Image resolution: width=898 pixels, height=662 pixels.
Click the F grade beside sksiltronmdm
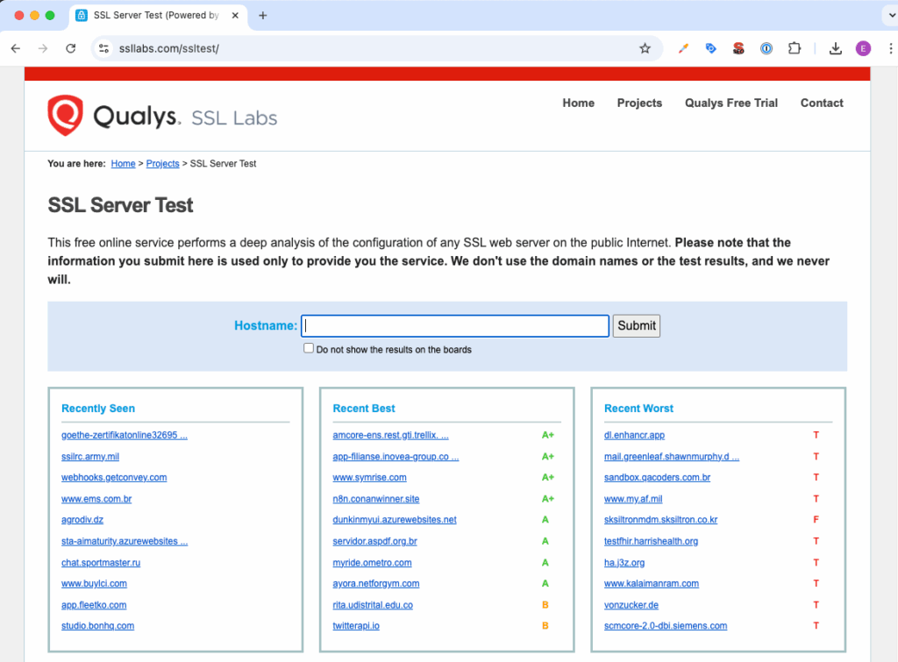816,520
